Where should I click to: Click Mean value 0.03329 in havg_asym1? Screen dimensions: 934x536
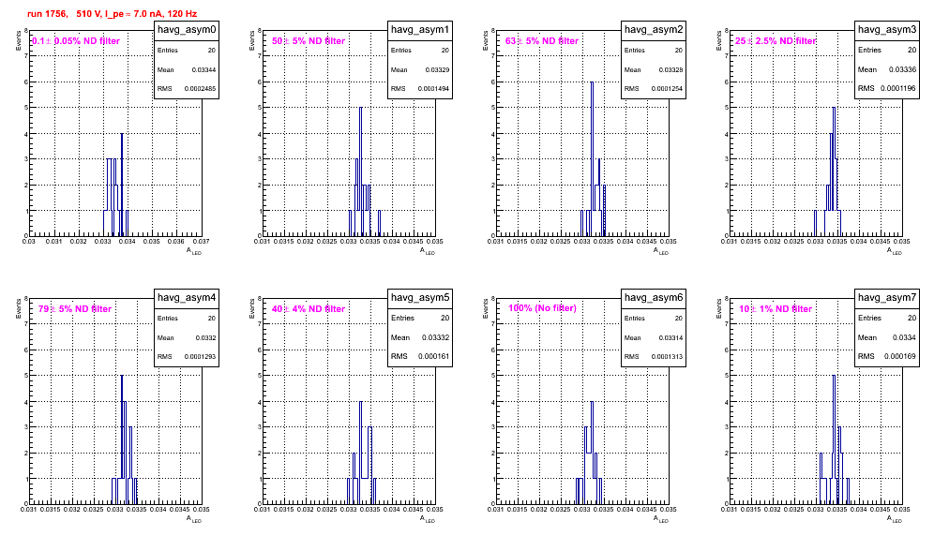[x=437, y=69]
